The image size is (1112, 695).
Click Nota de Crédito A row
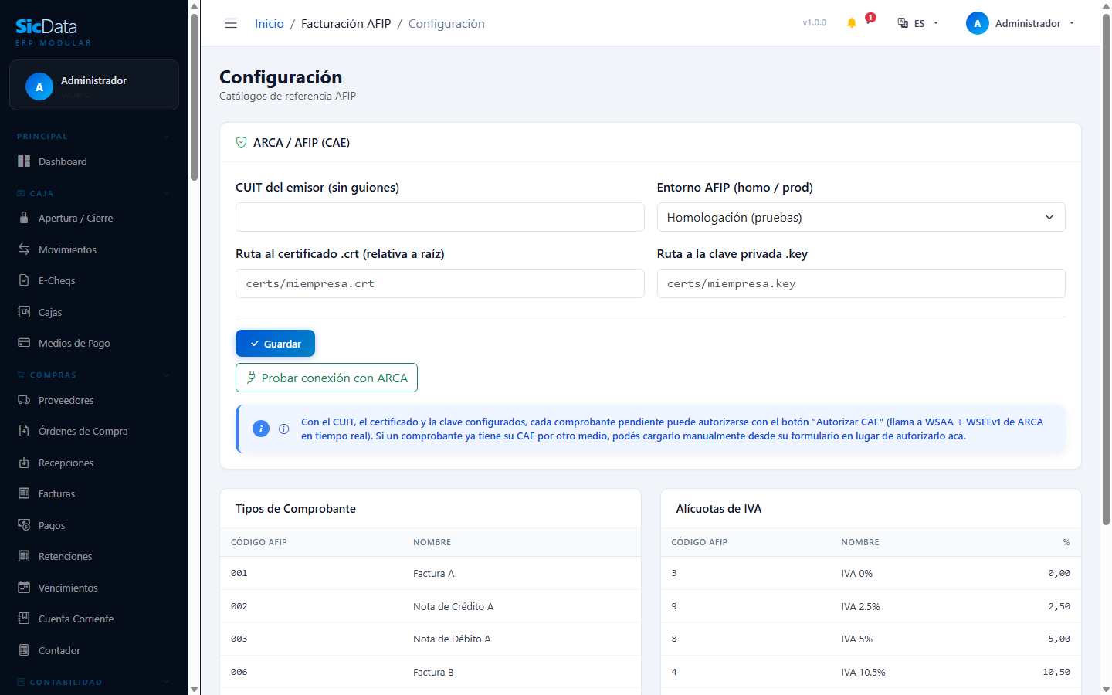(x=453, y=606)
